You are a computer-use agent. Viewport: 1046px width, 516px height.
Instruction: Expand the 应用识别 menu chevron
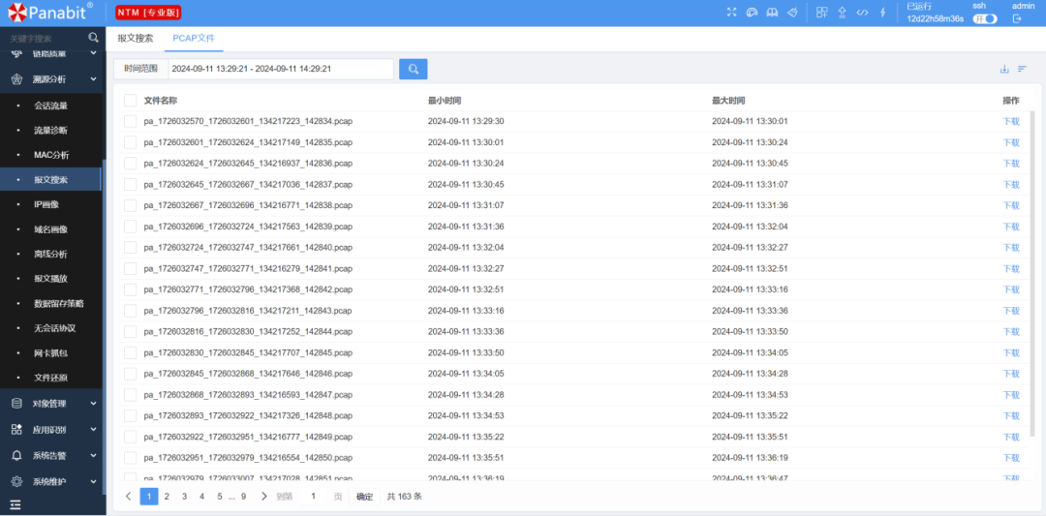93,429
